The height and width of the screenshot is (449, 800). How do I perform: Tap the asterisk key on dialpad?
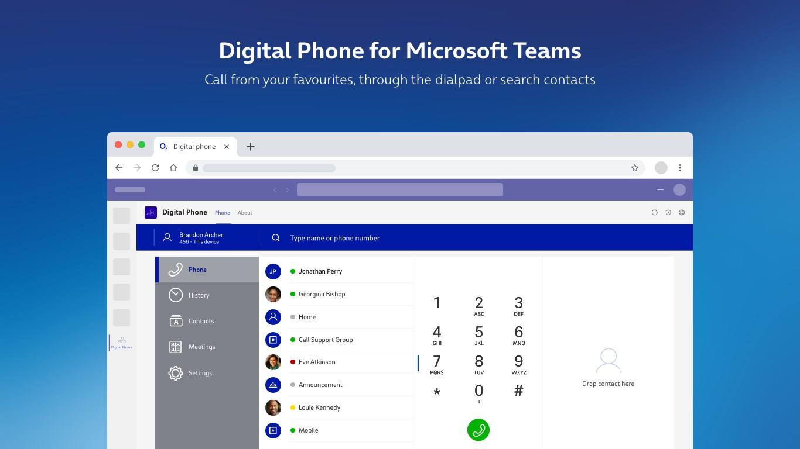437,392
